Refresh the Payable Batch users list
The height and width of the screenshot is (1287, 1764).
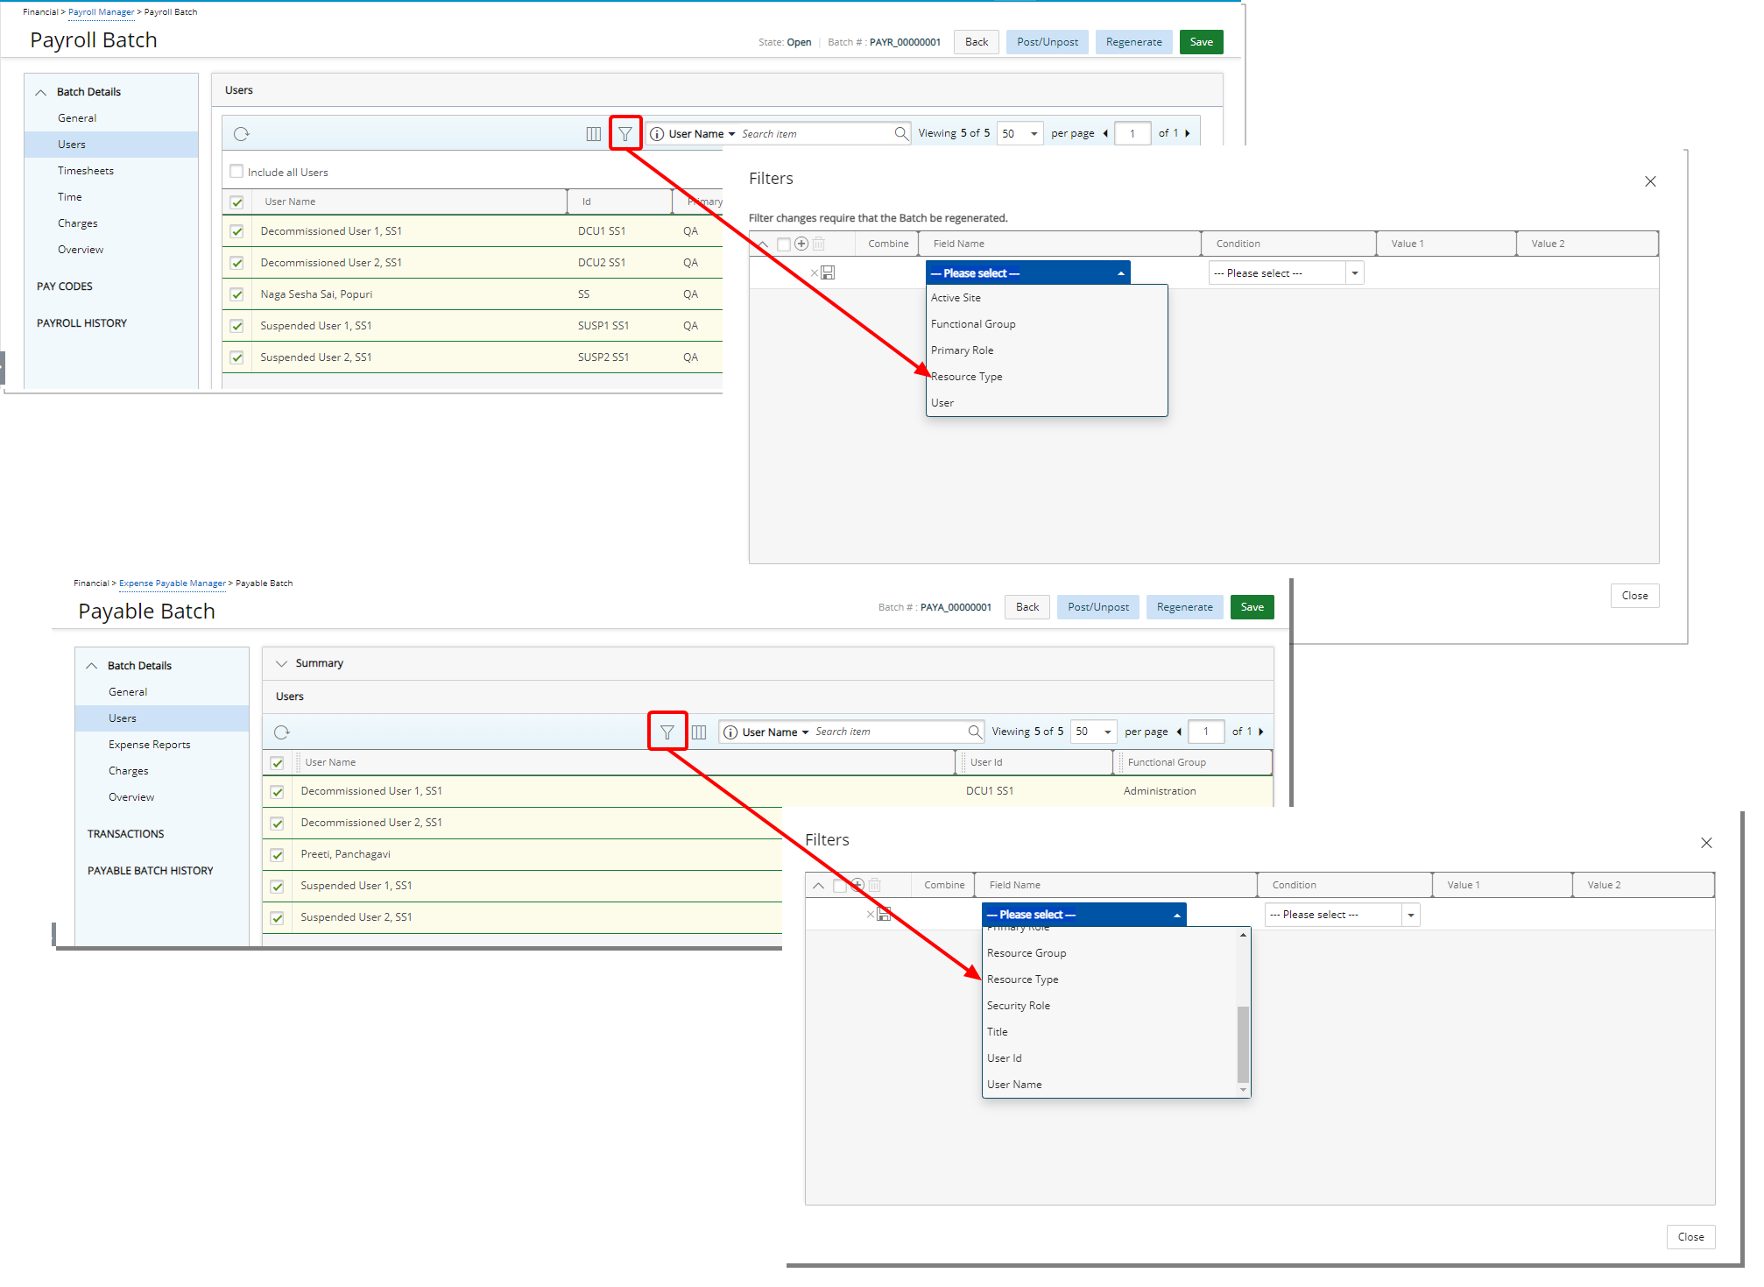point(282,732)
